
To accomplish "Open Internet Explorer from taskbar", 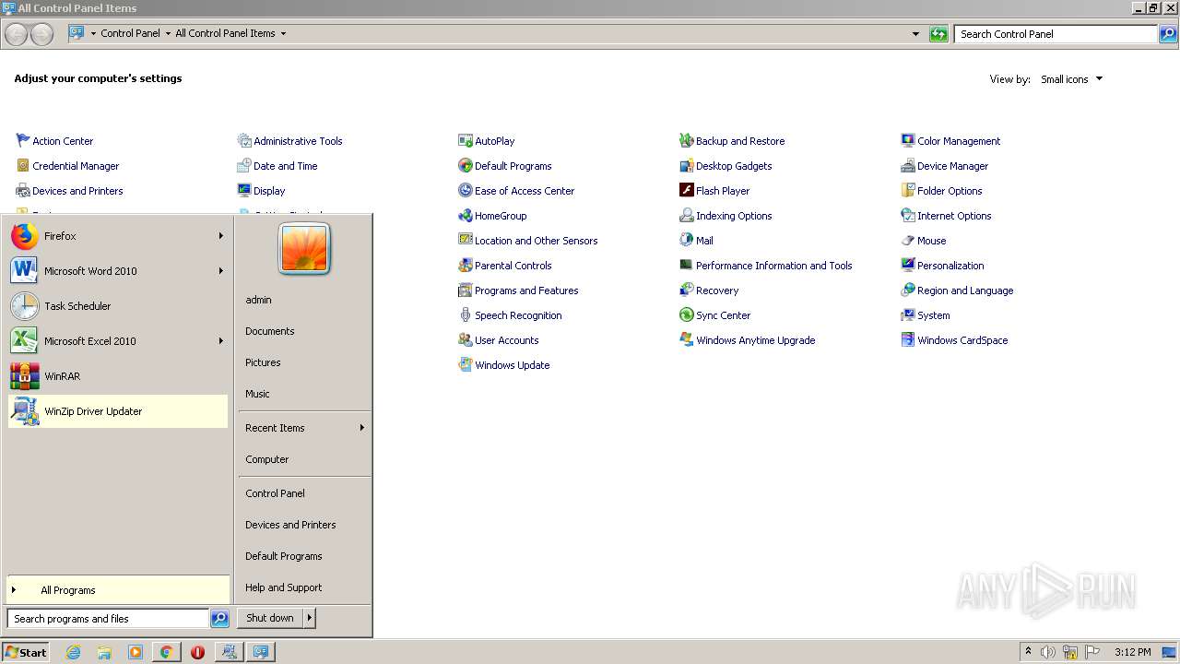I will (x=74, y=652).
